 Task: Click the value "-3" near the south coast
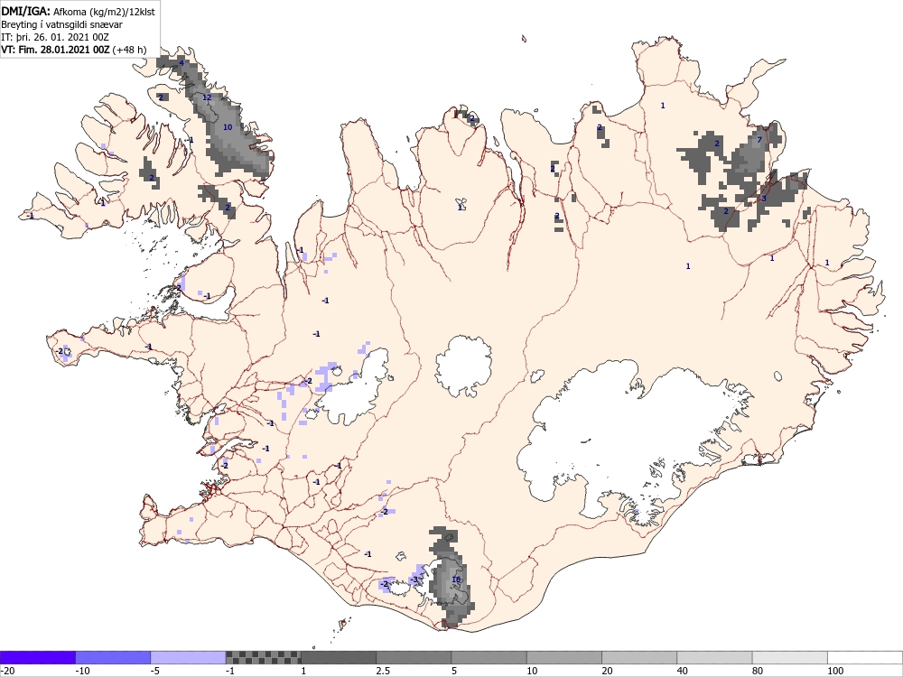click(414, 580)
